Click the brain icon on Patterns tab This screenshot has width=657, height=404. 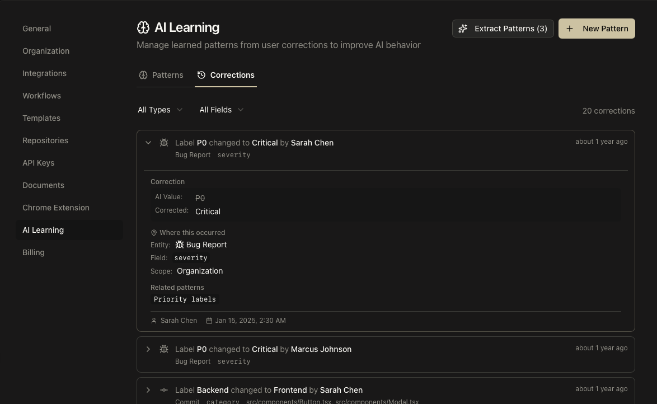coord(143,75)
